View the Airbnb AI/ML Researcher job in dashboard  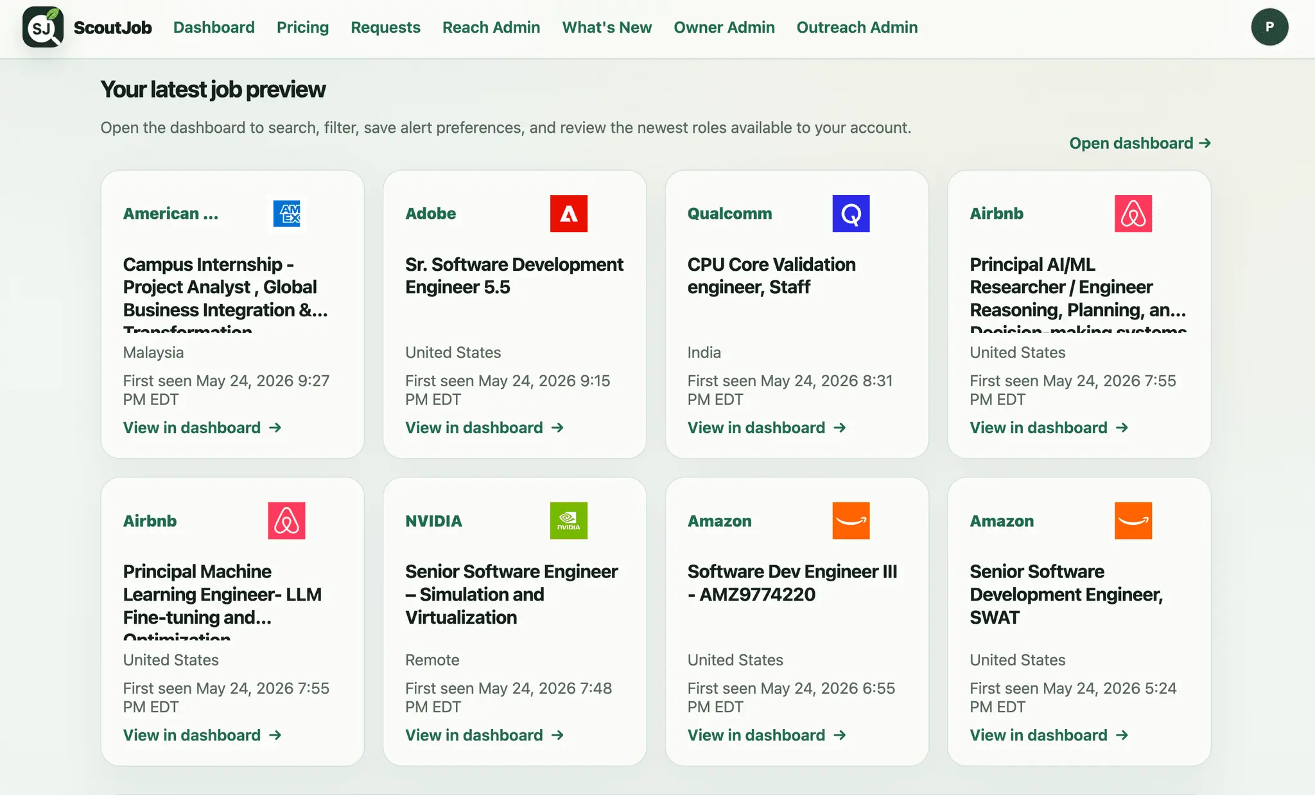point(1049,427)
